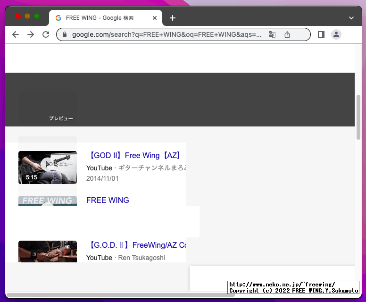Open the user profile menu
The width and height of the screenshot is (366, 302).
336,34
